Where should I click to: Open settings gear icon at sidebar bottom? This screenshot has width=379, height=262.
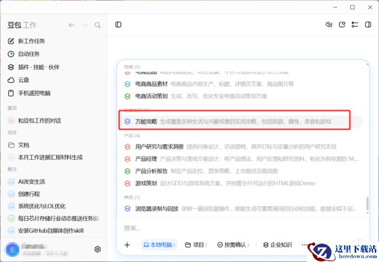97,249
